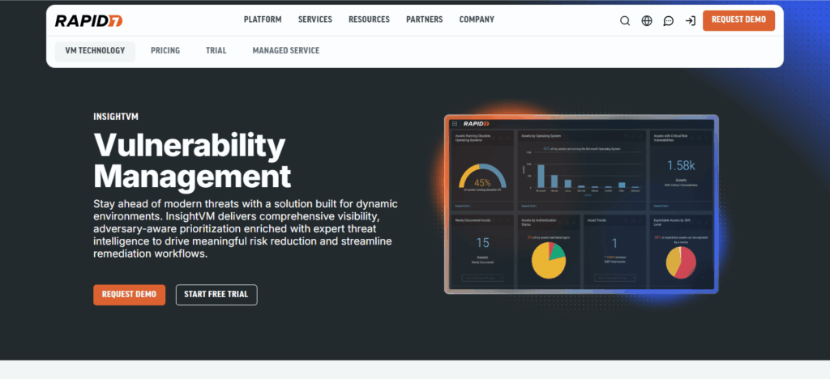Click the orange REQUEST DEMO button below paragraph
Screen dimensions: 830x379
pyautogui.click(x=129, y=295)
